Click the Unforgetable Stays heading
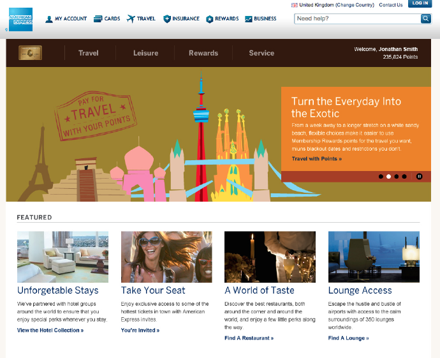The height and width of the screenshot is (358, 440). pos(58,290)
